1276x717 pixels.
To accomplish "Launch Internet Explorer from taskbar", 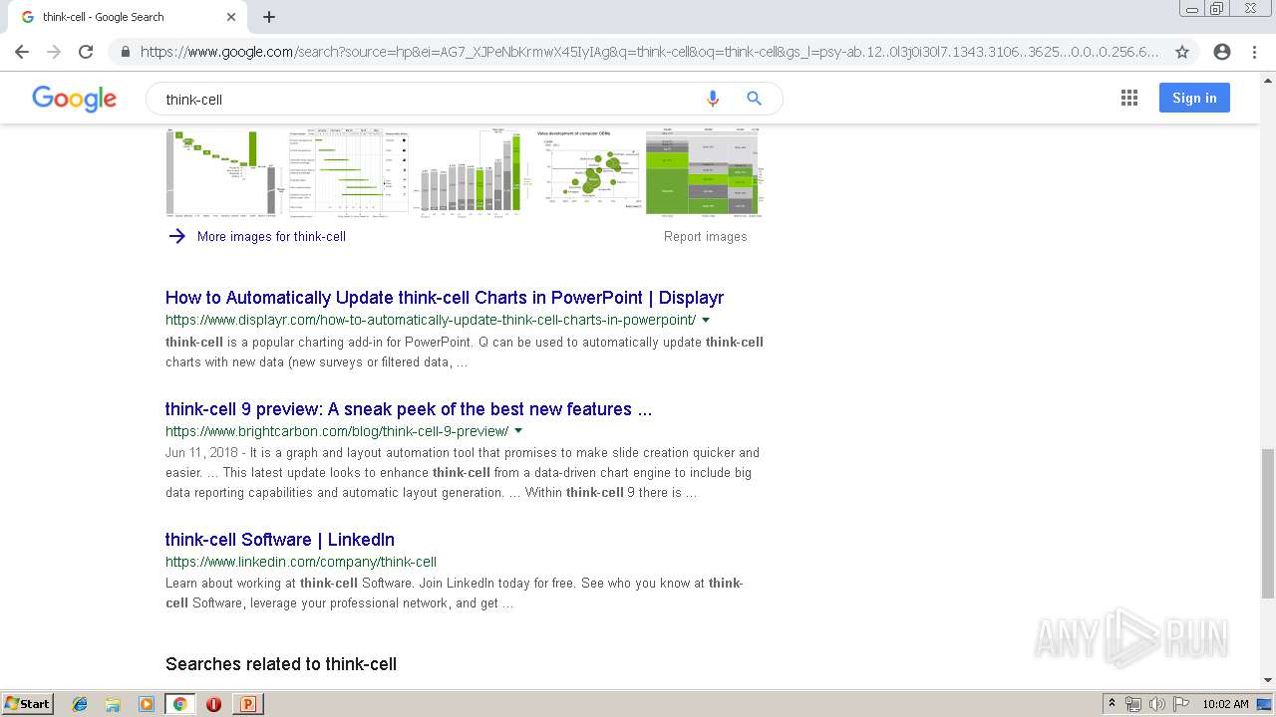I will point(80,704).
